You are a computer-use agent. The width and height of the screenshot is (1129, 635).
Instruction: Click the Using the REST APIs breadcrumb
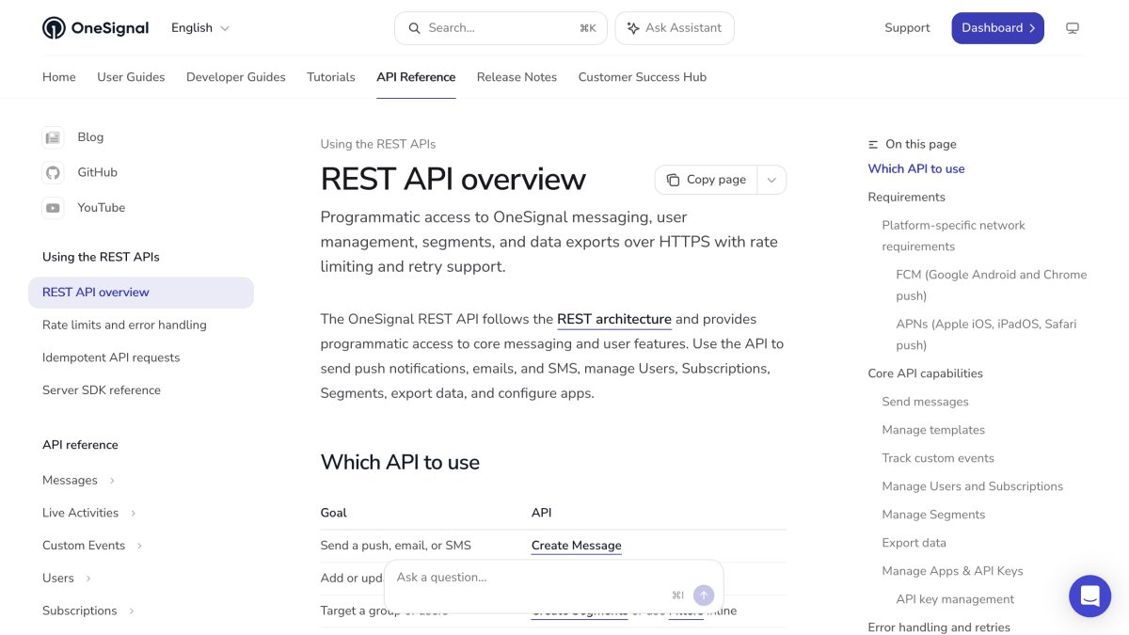tap(378, 145)
